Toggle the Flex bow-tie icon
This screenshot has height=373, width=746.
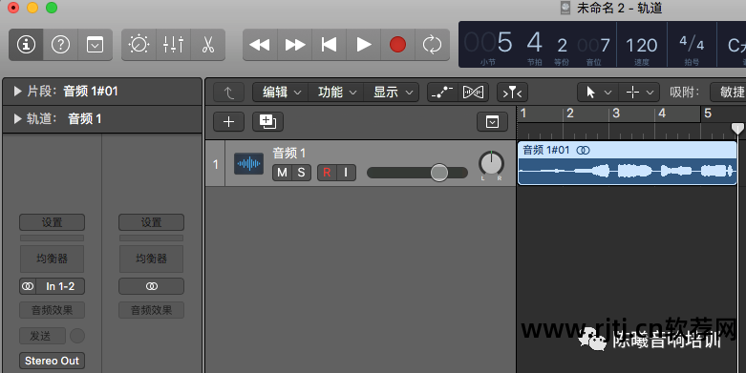tap(474, 93)
